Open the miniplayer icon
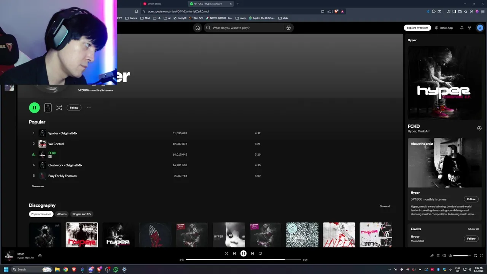Screen dimensions: 487x274 476,256
